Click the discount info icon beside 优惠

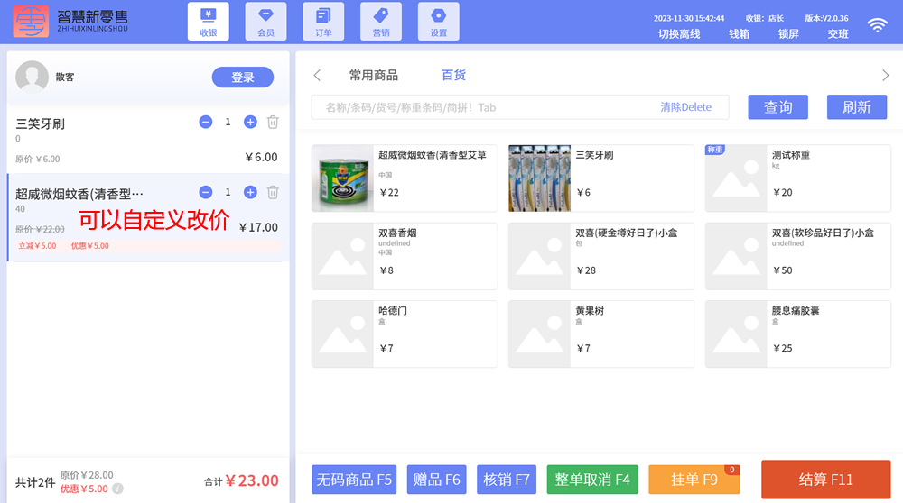pos(117,489)
